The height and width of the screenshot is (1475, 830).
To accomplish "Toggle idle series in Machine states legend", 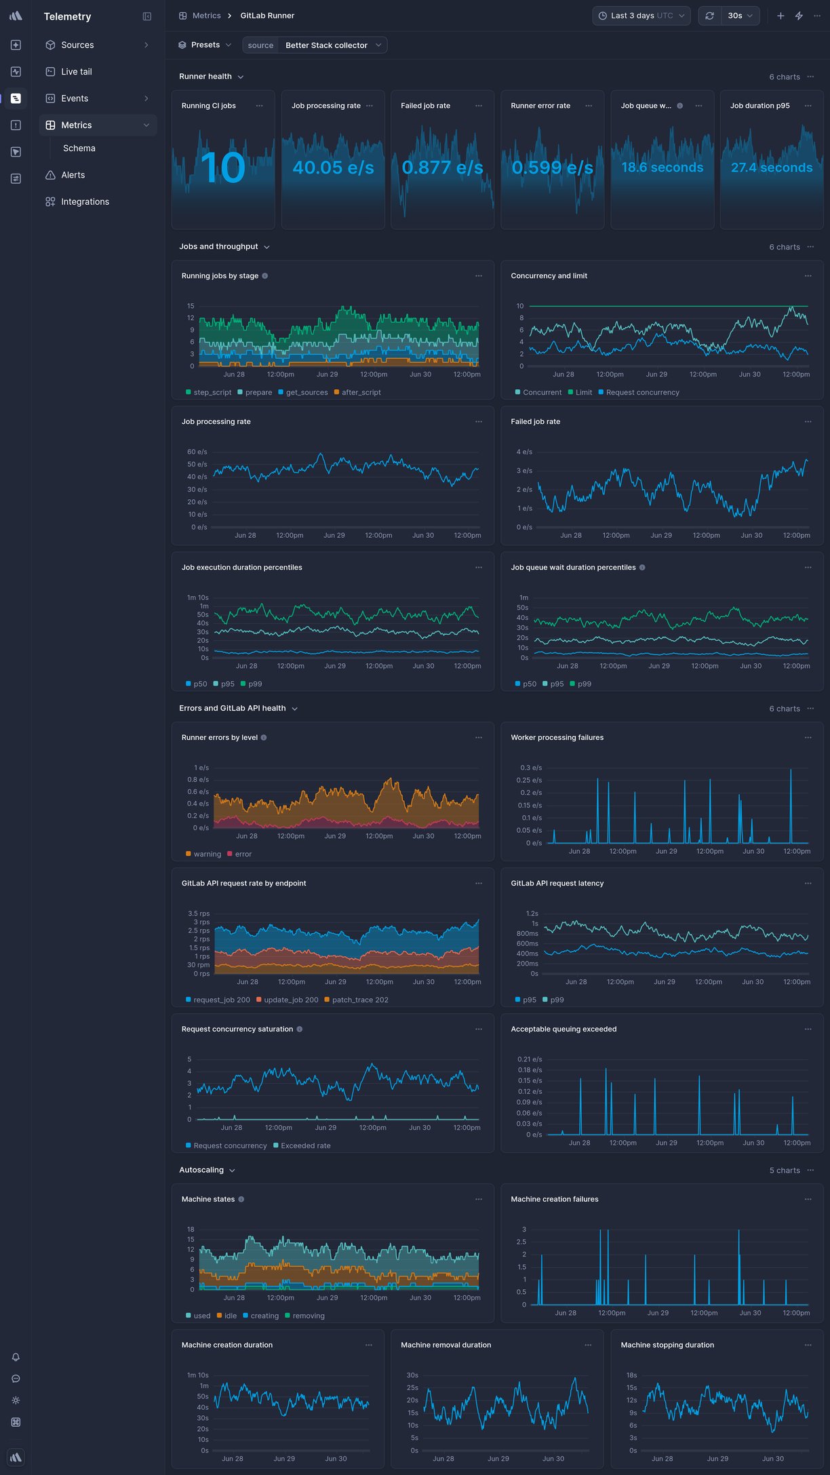I will [x=227, y=1316].
